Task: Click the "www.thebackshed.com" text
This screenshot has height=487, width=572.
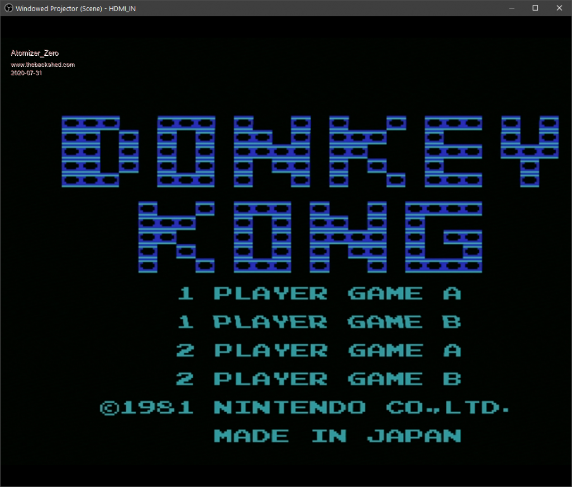Action: [42, 65]
